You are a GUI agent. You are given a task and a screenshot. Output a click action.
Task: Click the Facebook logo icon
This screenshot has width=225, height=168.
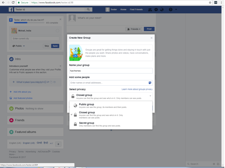(x=11, y=9)
